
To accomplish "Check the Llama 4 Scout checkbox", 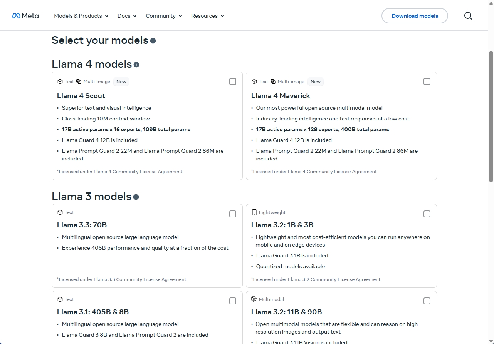I will click(233, 82).
